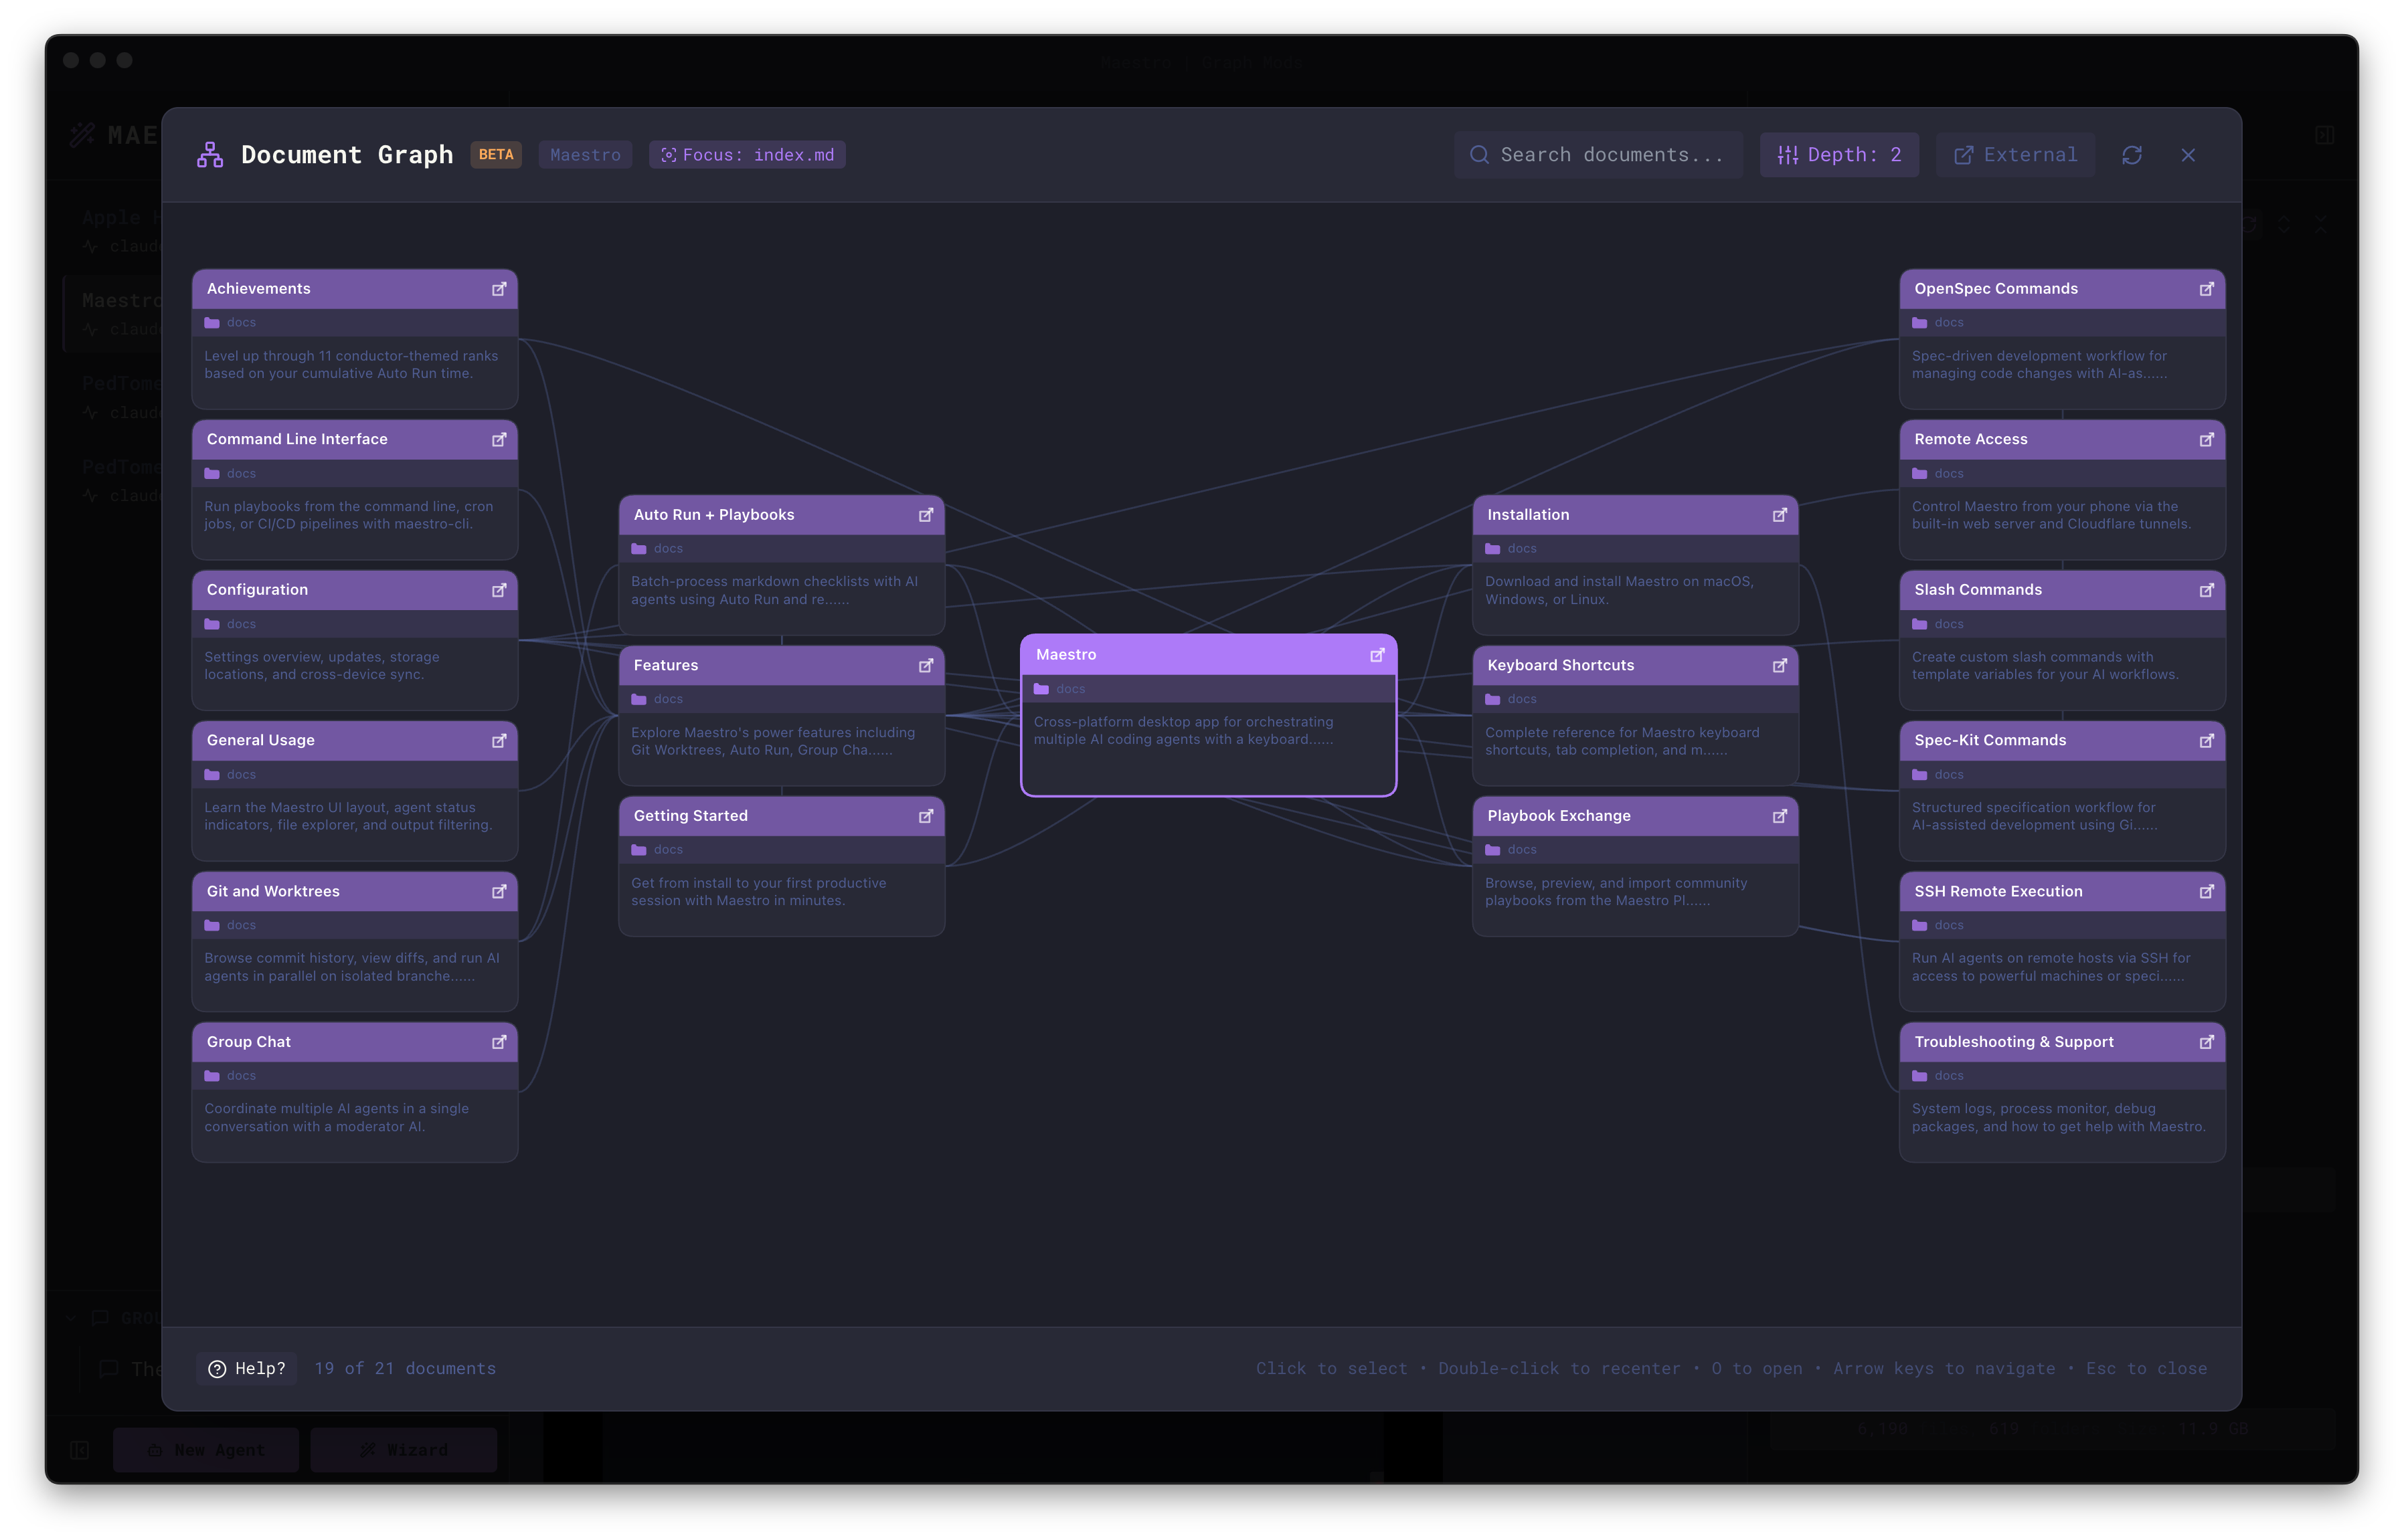Open Installation document via its open icon
The image size is (2404, 1540).
tap(1779, 515)
